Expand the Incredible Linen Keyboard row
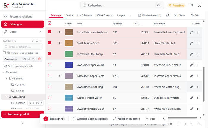The image size is (208, 128). point(59,32)
